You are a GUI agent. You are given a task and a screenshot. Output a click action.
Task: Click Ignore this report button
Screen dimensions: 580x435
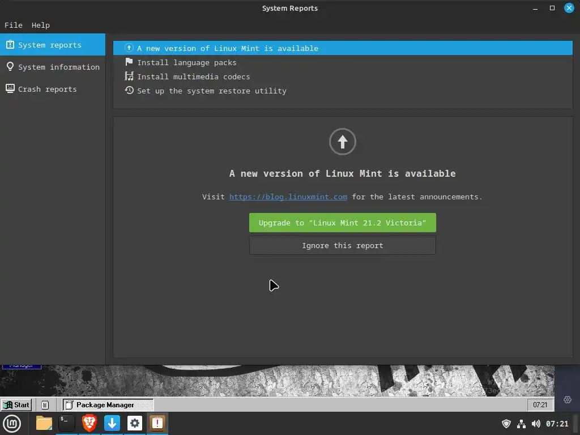tap(343, 246)
